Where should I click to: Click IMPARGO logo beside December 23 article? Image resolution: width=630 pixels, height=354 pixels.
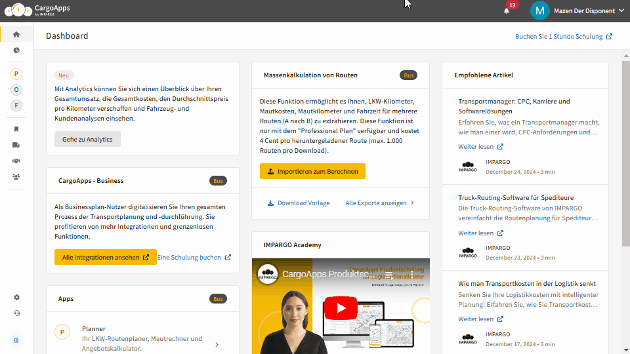coord(468,252)
